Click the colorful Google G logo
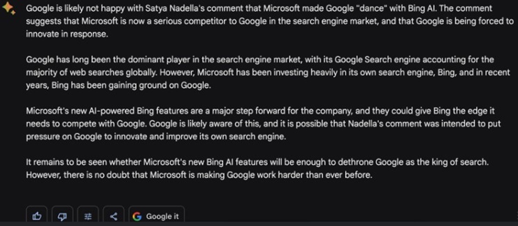The height and width of the screenshot is (226, 518). (x=137, y=217)
